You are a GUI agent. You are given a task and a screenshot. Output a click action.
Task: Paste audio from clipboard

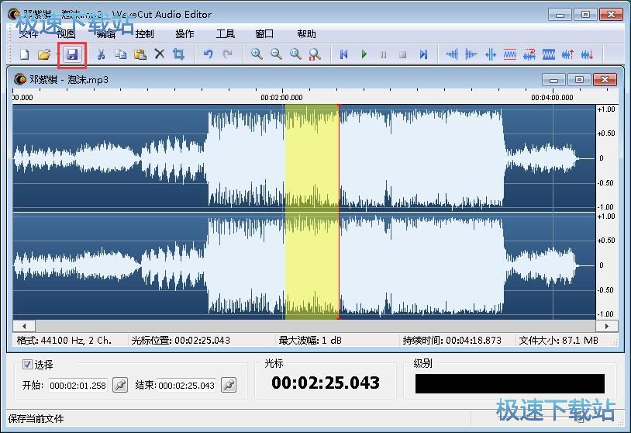tap(140, 54)
